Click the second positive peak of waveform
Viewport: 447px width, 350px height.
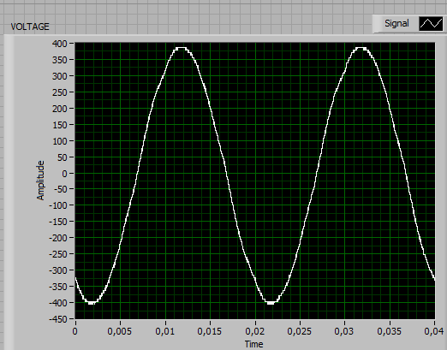[361, 48]
